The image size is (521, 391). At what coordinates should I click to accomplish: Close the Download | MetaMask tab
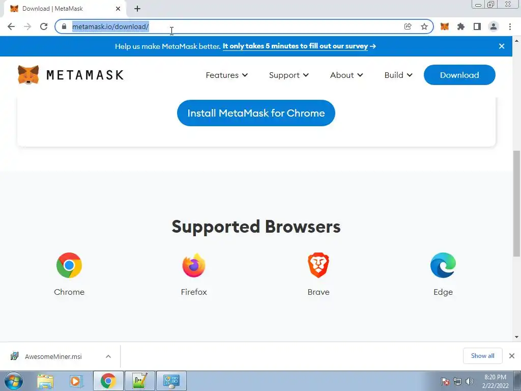click(118, 9)
